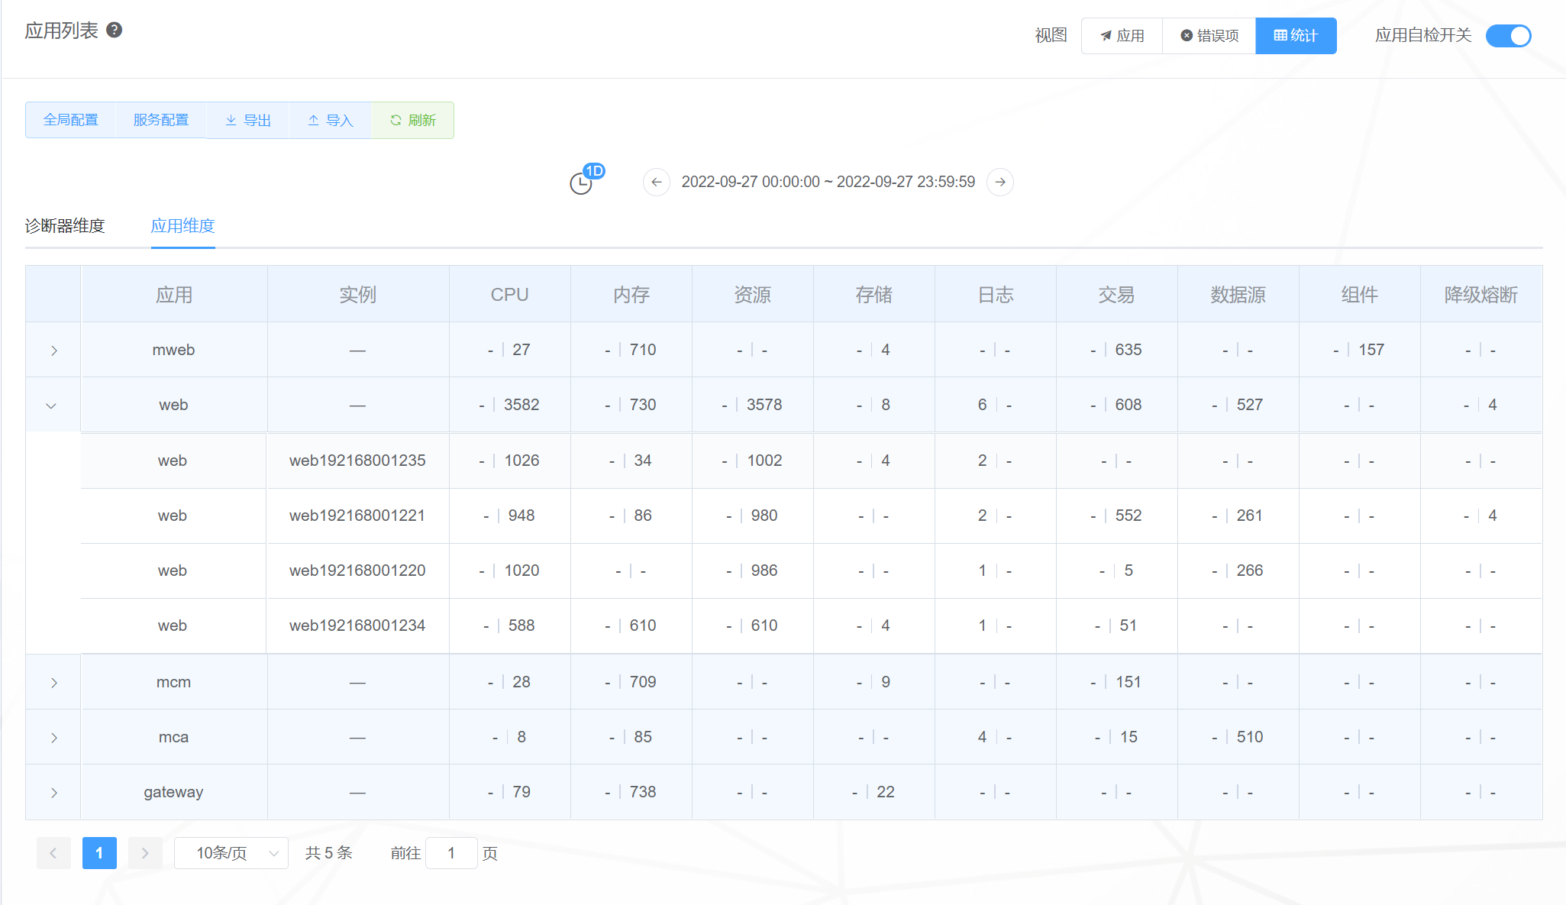Click 存储 value 22 in gateway row
The height and width of the screenshot is (905, 1566).
886,792
